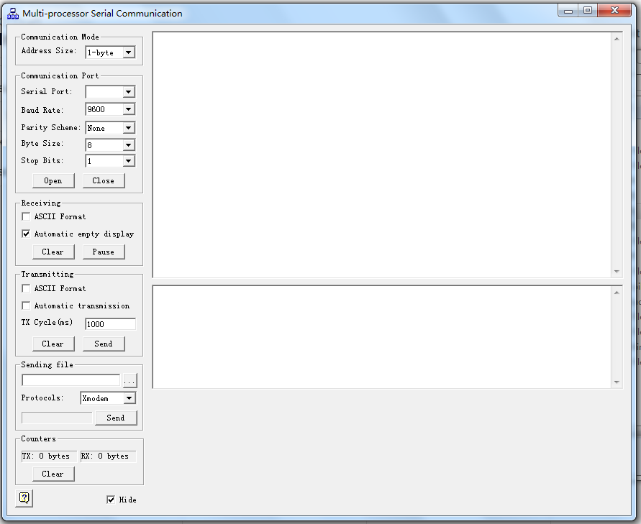This screenshot has width=641, height=524.
Task: Uncheck Automatic empty display checkbox
Action: [27, 234]
